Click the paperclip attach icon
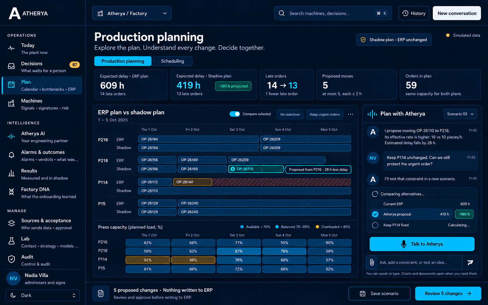The height and width of the screenshot is (305, 488). coord(372,262)
